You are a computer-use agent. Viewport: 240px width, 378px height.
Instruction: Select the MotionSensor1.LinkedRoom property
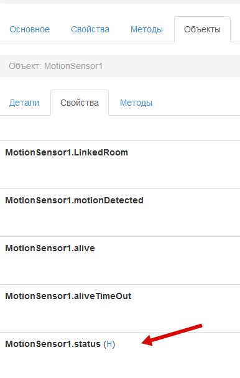coord(67,152)
